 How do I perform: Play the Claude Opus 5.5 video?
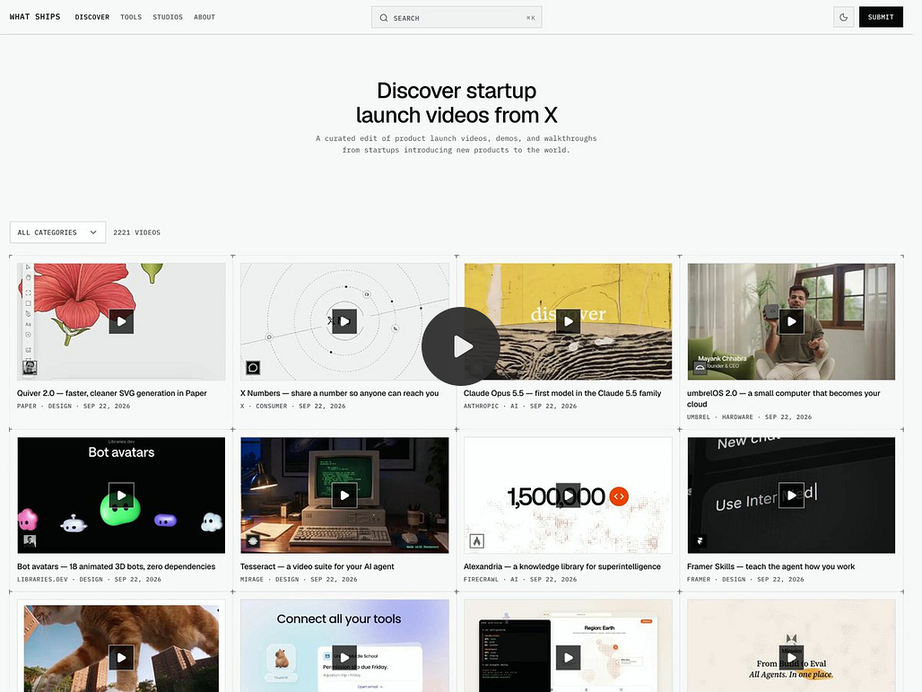click(x=568, y=321)
